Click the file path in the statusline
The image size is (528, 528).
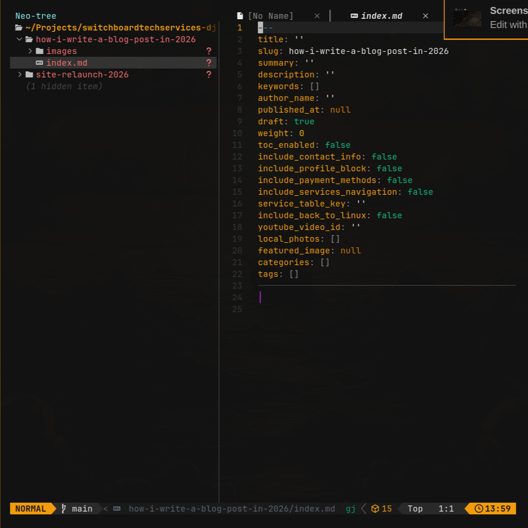point(232,508)
